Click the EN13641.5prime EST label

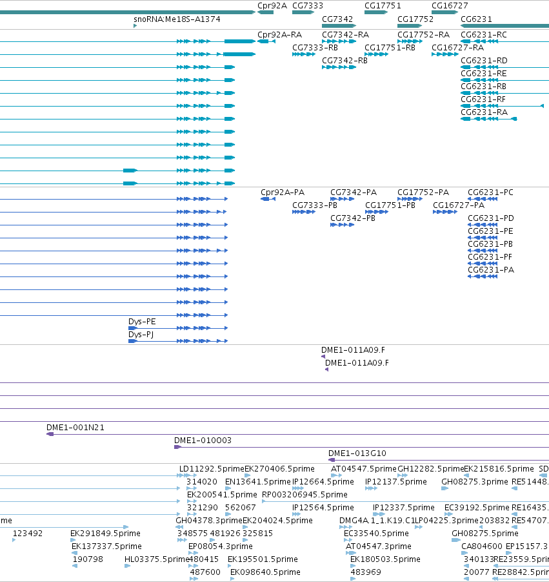[x=257, y=482]
